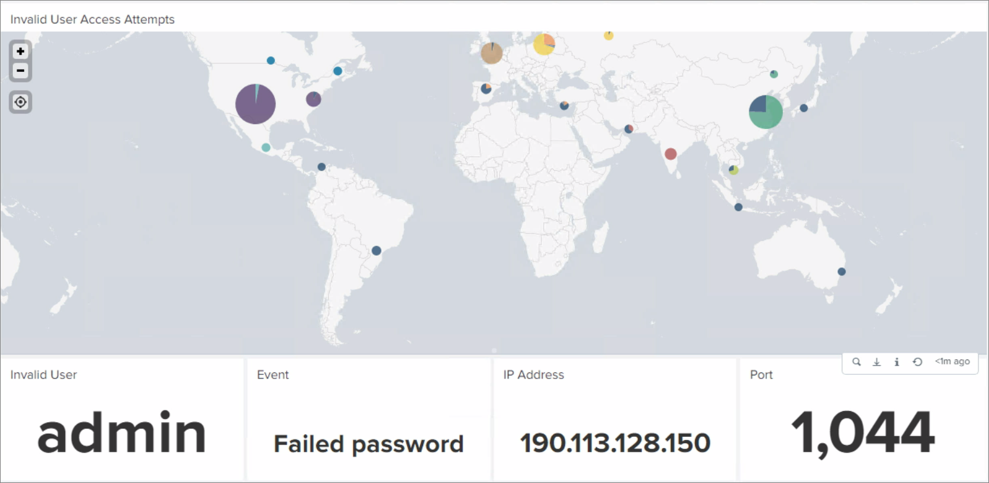Select the large purple pie over western US
This screenshot has height=483, width=989.
point(255,104)
